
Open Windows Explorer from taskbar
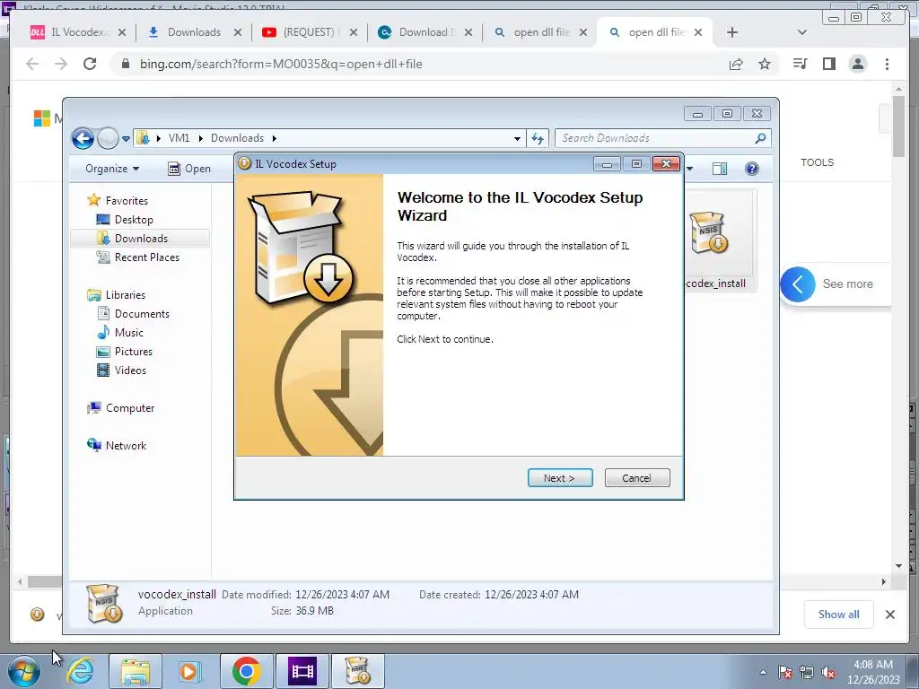tap(135, 671)
